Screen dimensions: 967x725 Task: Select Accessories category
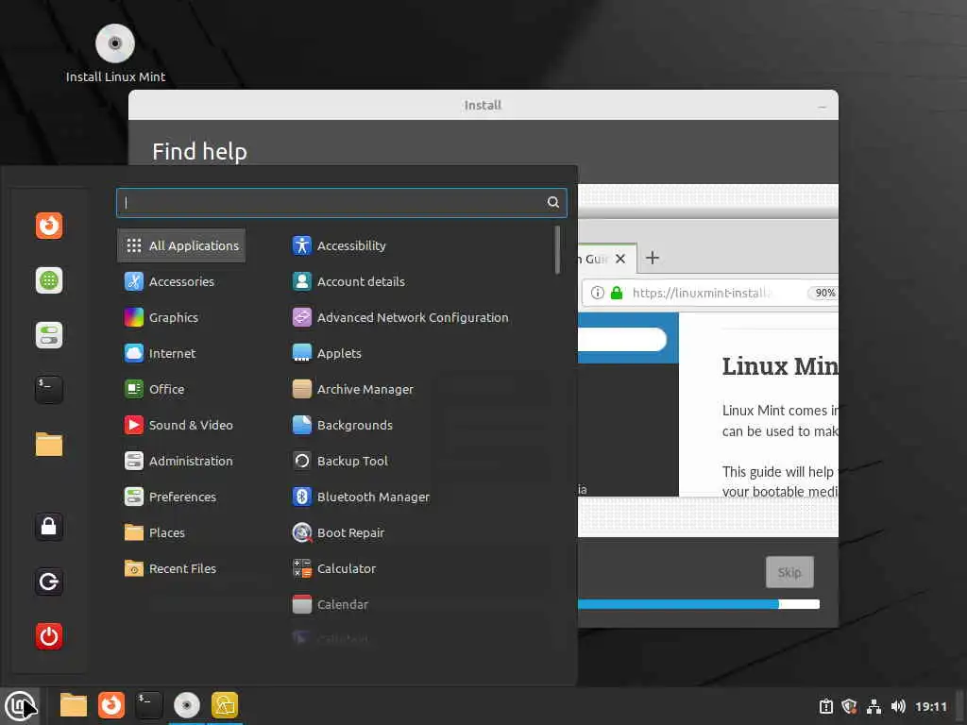coord(181,281)
